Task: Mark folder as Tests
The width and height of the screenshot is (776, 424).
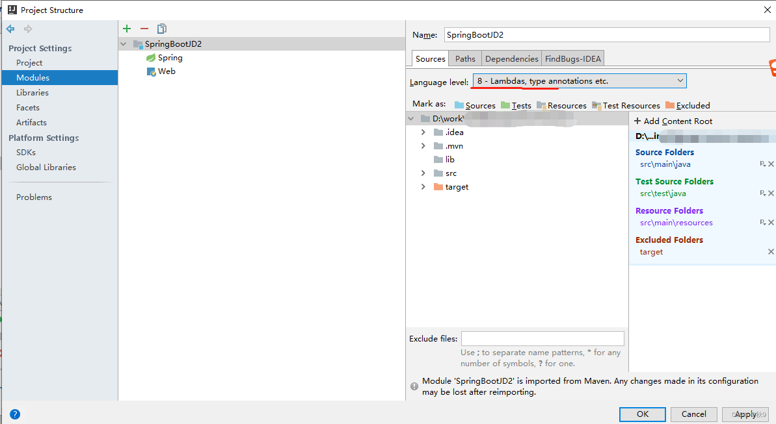Action: (x=516, y=105)
